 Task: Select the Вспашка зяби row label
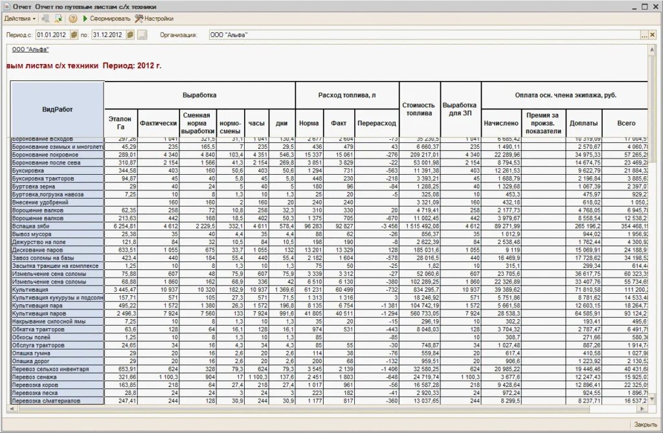pyautogui.click(x=57, y=227)
